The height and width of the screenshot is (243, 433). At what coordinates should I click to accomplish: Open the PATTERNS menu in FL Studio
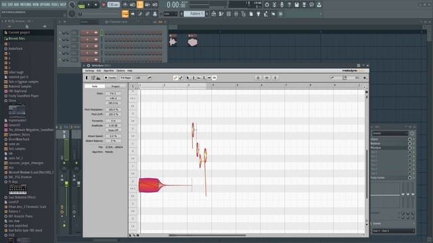(x=26, y=5)
